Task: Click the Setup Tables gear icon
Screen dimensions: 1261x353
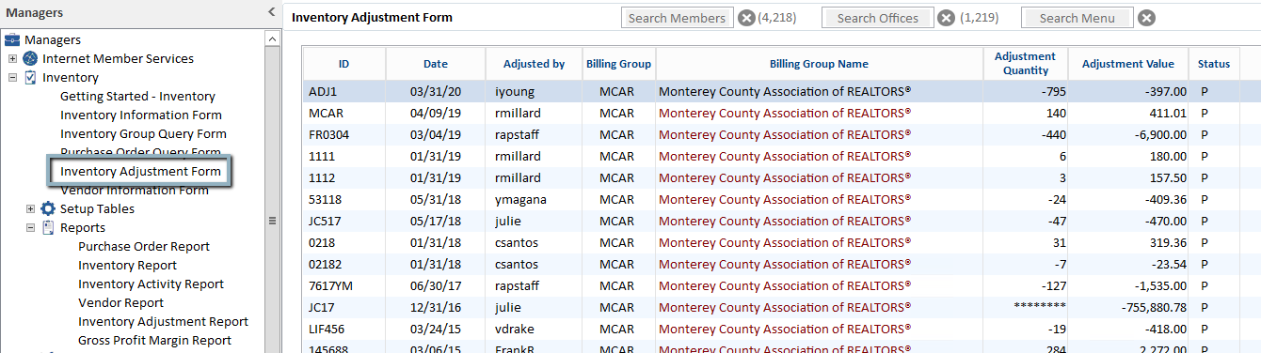Action: 49,208
